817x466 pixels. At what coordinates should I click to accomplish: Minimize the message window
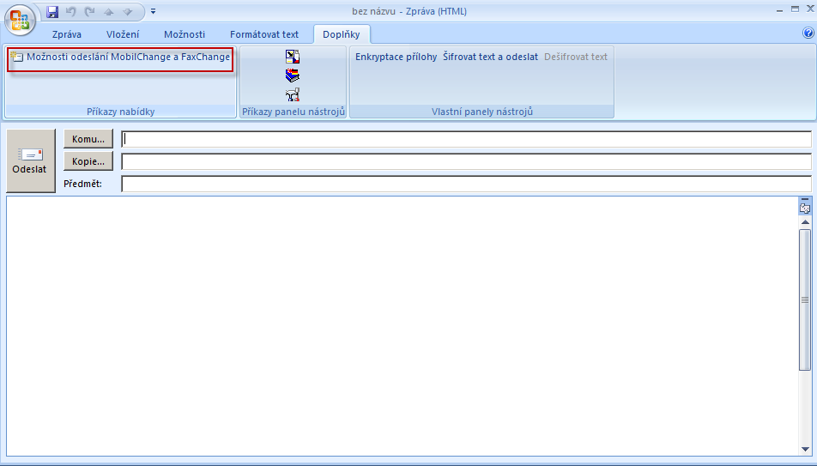[x=780, y=10]
